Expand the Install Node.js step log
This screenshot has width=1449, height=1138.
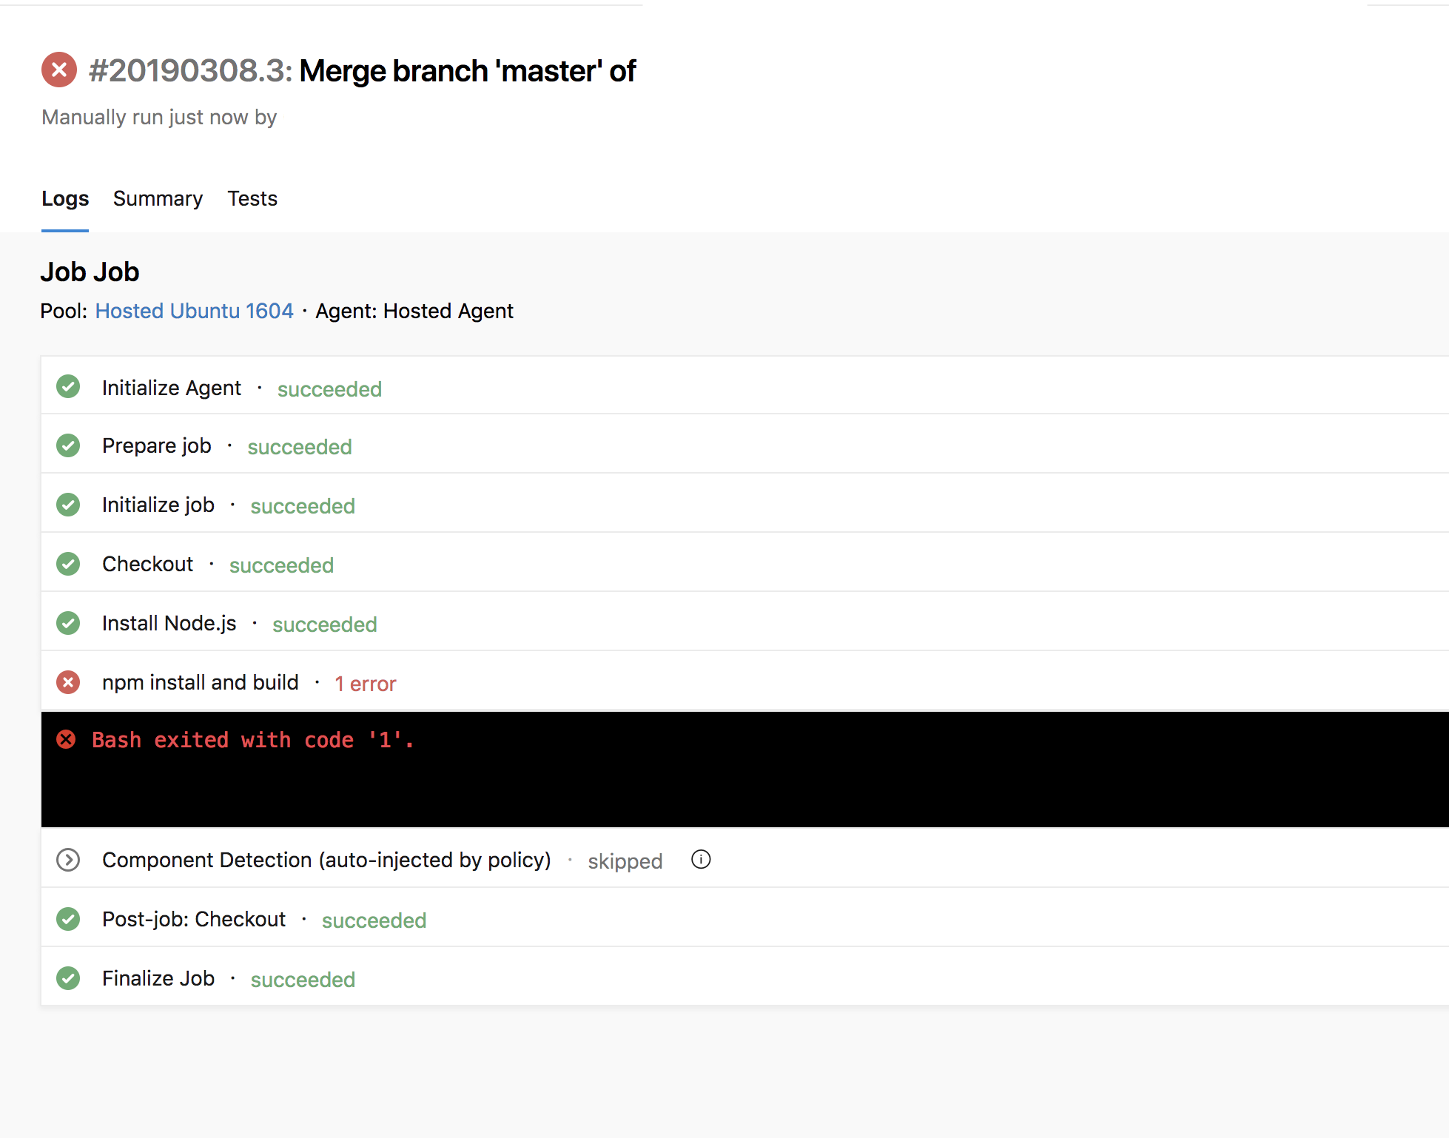click(169, 624)
